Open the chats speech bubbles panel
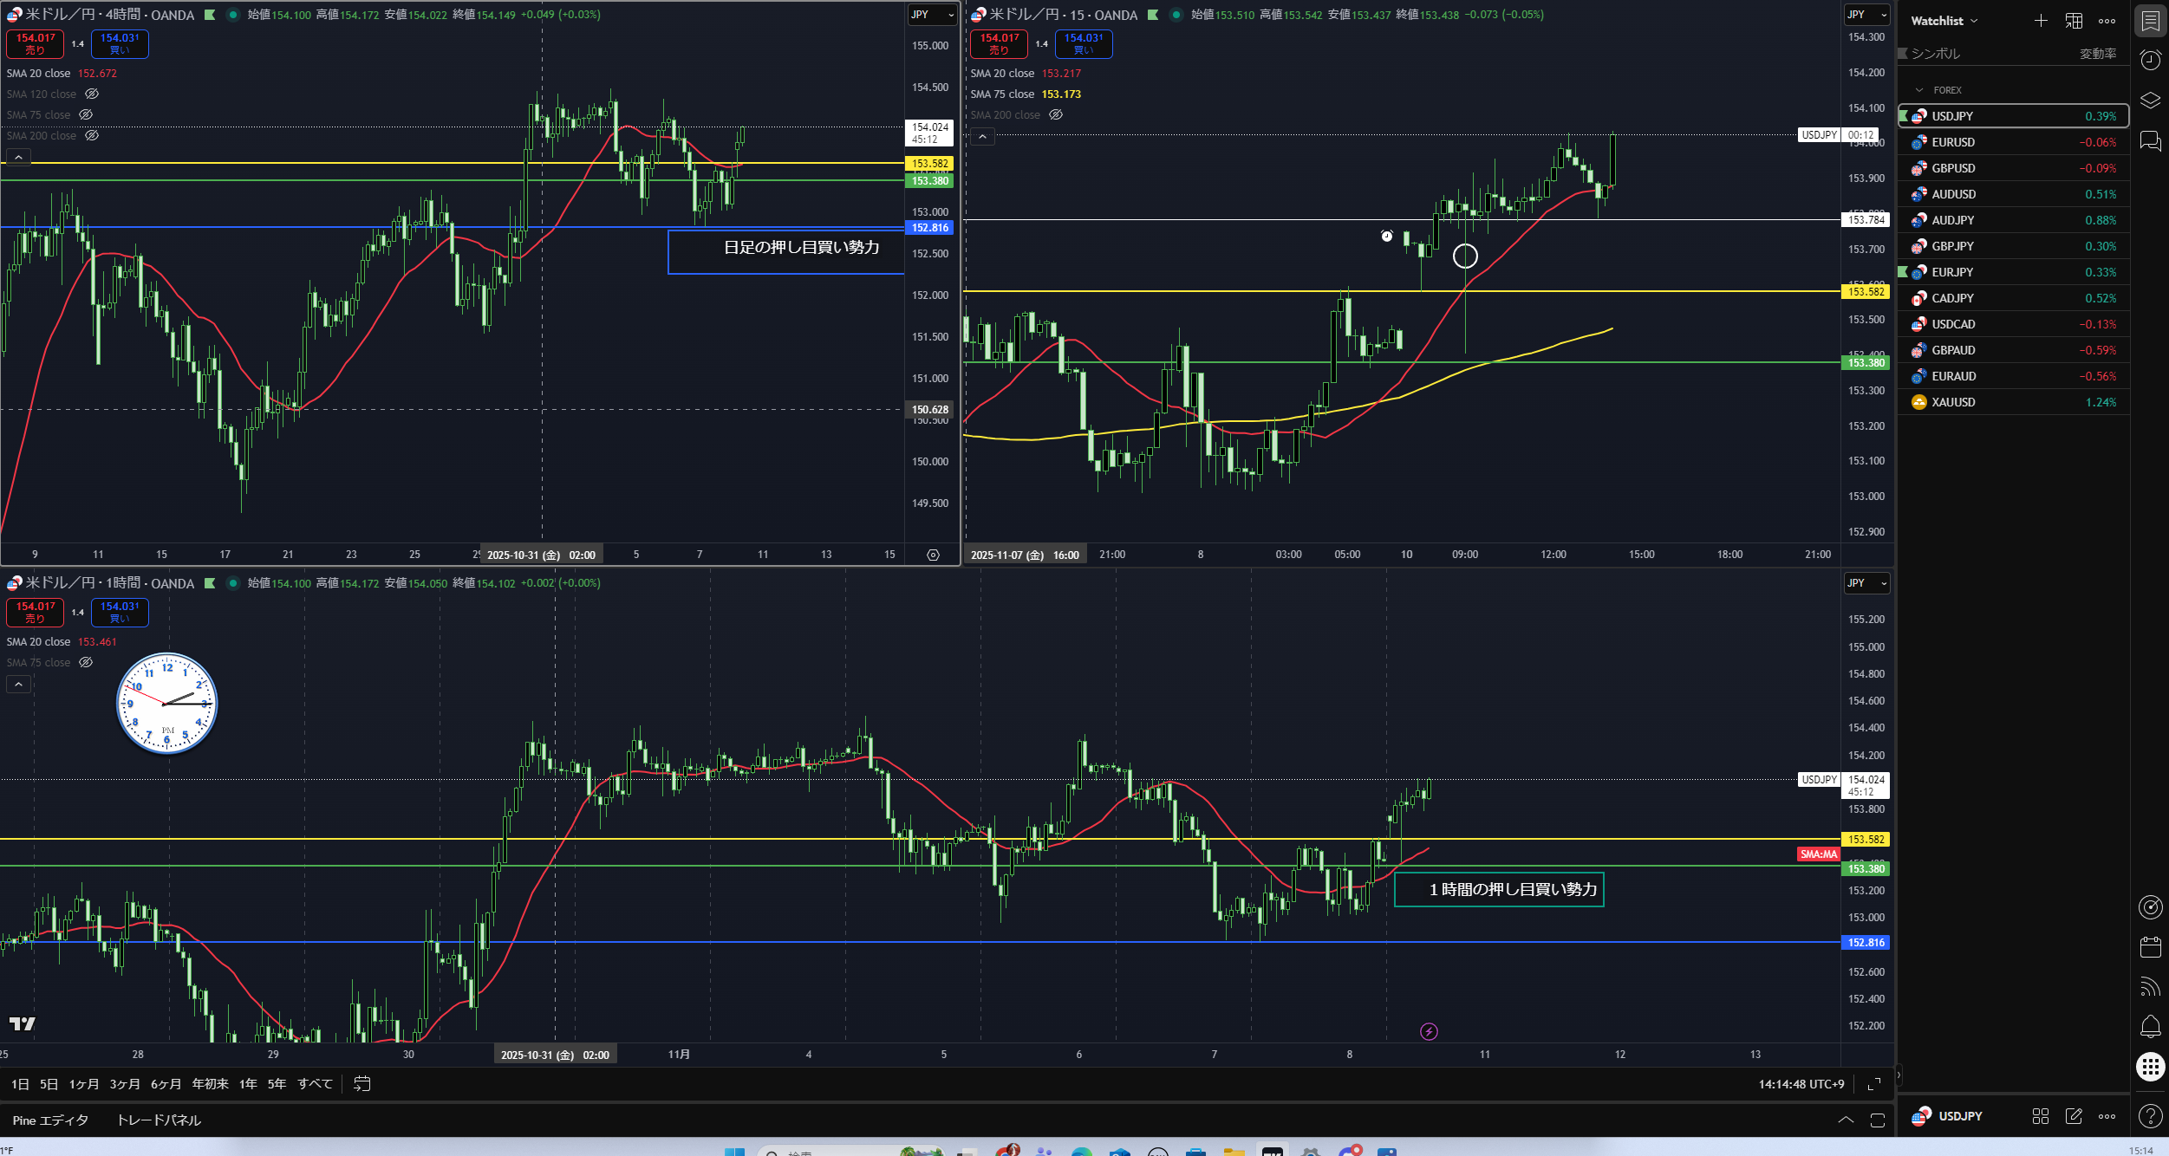This screenshot has width=2169, height=1156. click(x=2150, y=140)
